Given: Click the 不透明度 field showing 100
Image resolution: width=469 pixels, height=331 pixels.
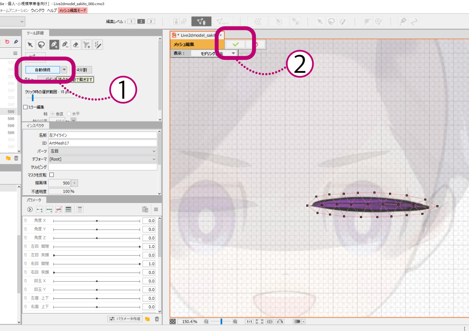Looking at the screenshot, I should (59, 191).
